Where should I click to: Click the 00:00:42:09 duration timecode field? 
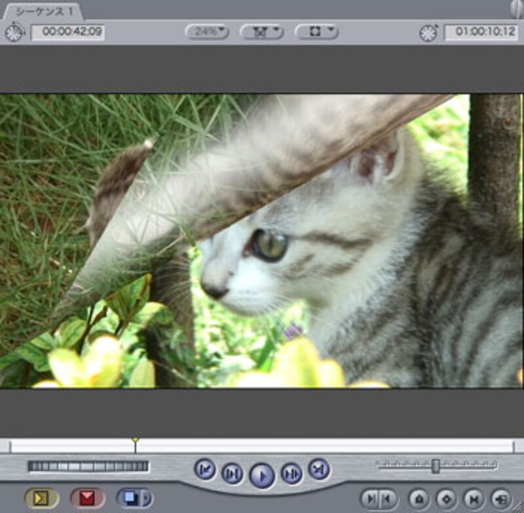tap(67, 31)
